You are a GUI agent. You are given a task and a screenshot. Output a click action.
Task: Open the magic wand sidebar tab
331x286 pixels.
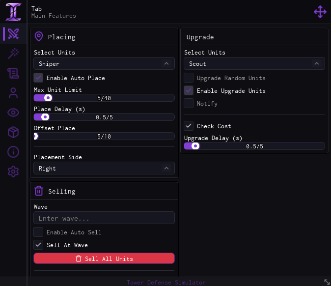click(x=13, y=54)
